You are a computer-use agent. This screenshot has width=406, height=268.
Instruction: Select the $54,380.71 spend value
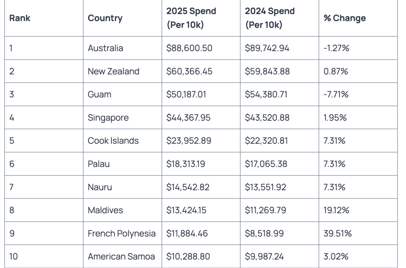point(267,94)
